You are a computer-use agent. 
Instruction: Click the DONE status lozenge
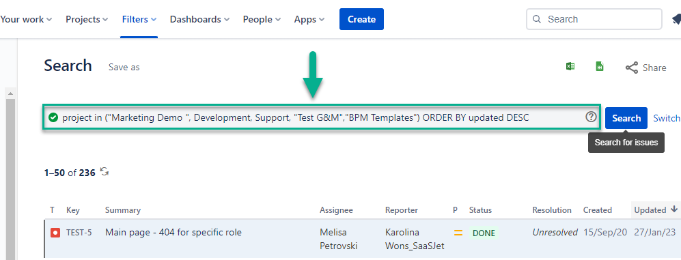pos(484,233)
